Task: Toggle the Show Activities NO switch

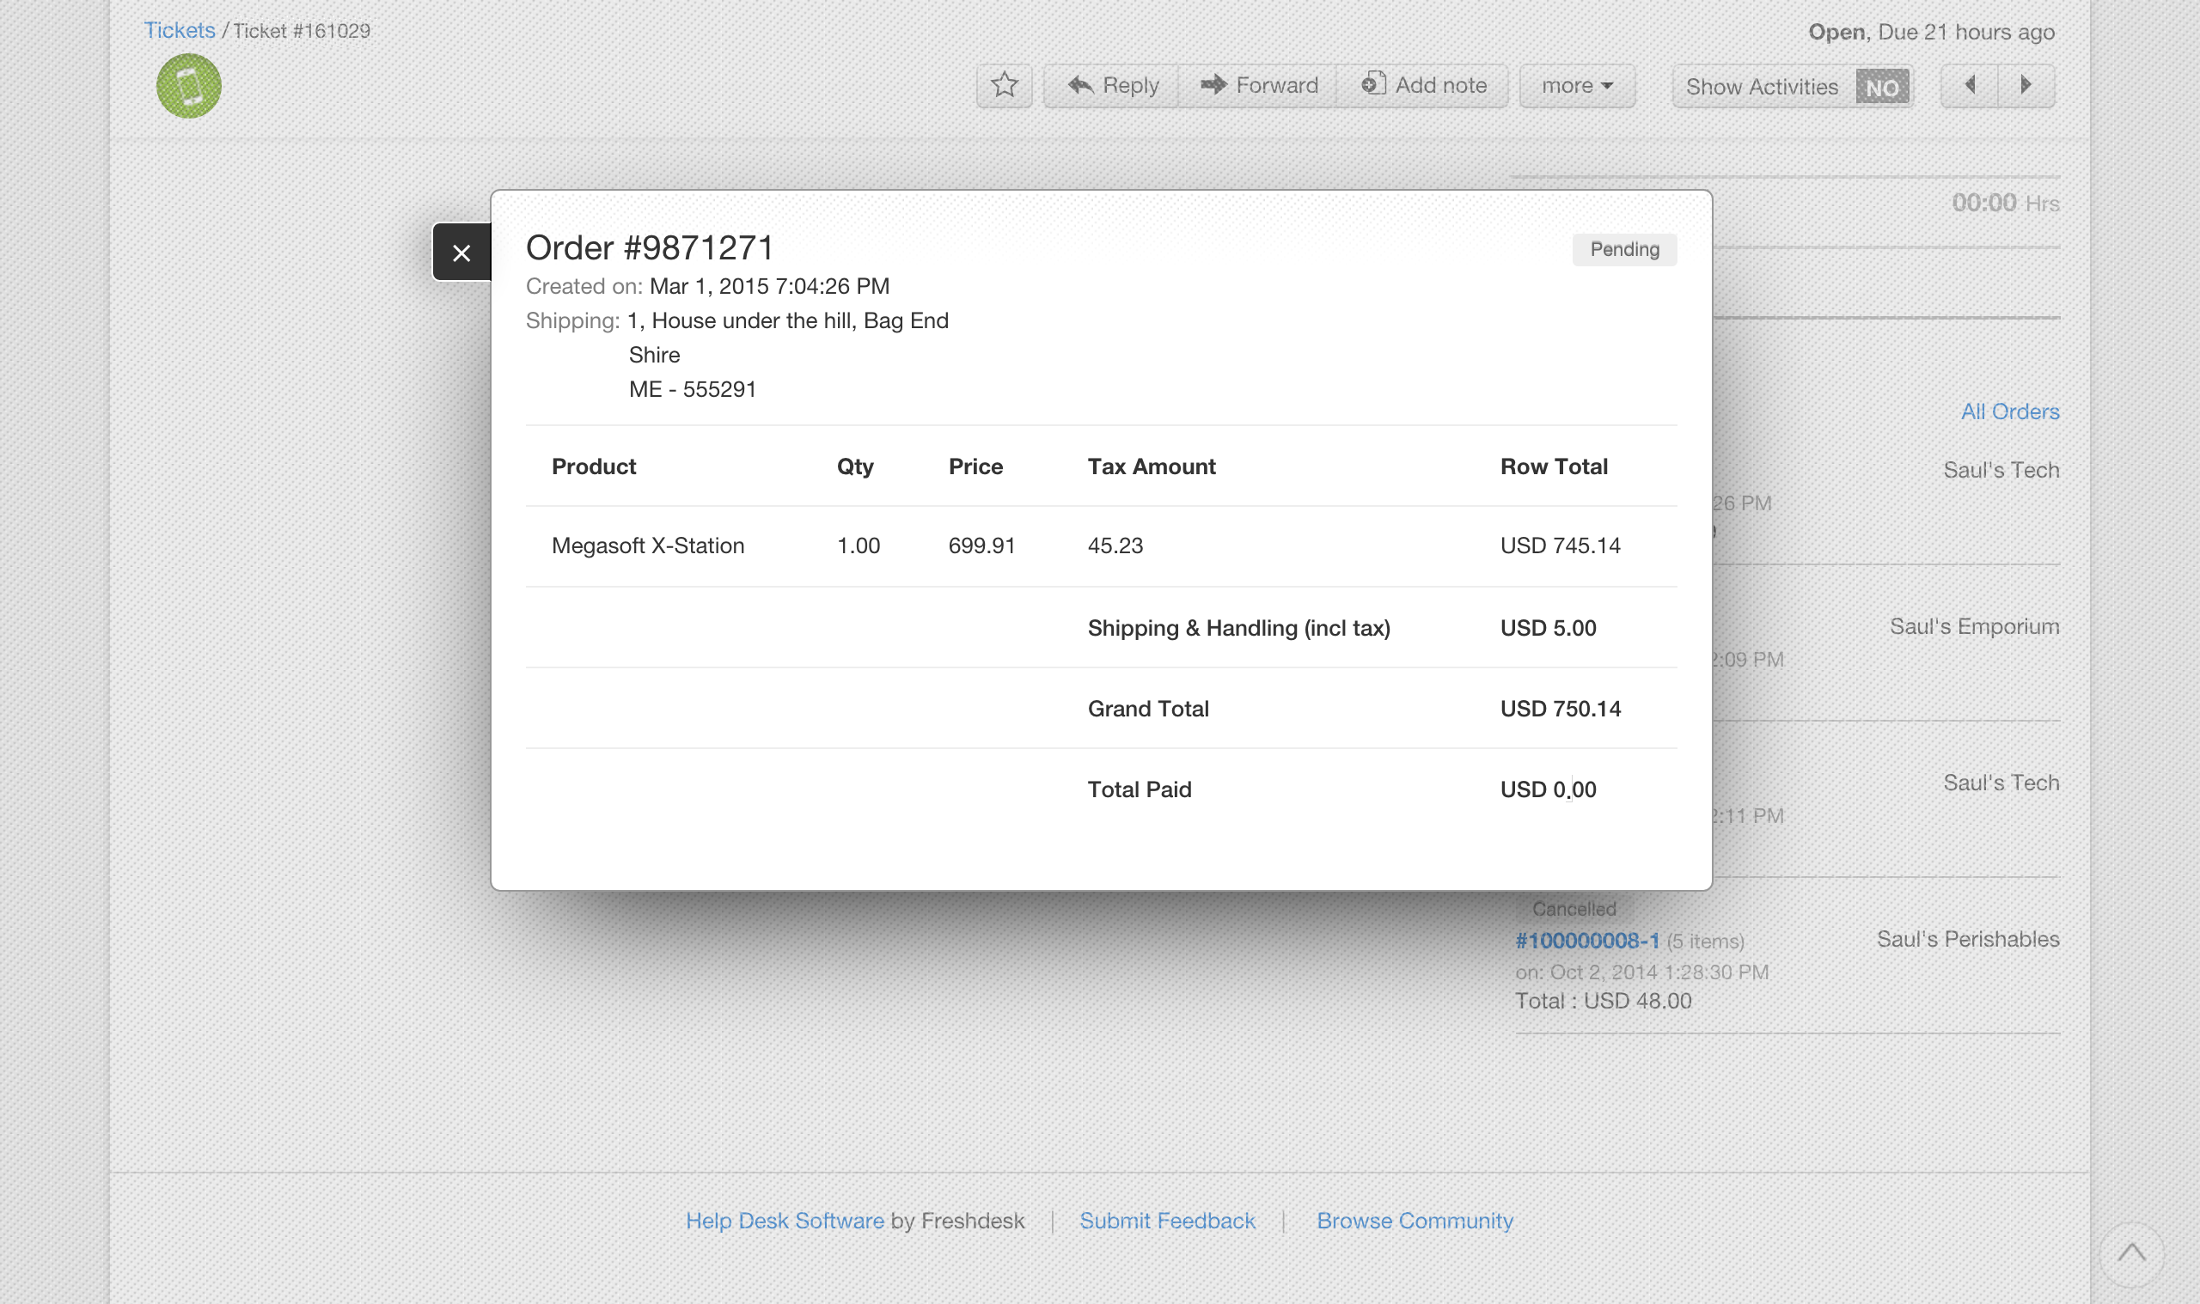Action: point(1882,87)
